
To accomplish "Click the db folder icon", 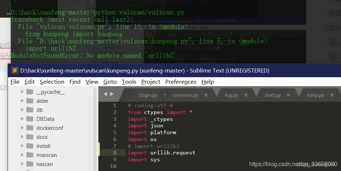I will tap(30, 110).
